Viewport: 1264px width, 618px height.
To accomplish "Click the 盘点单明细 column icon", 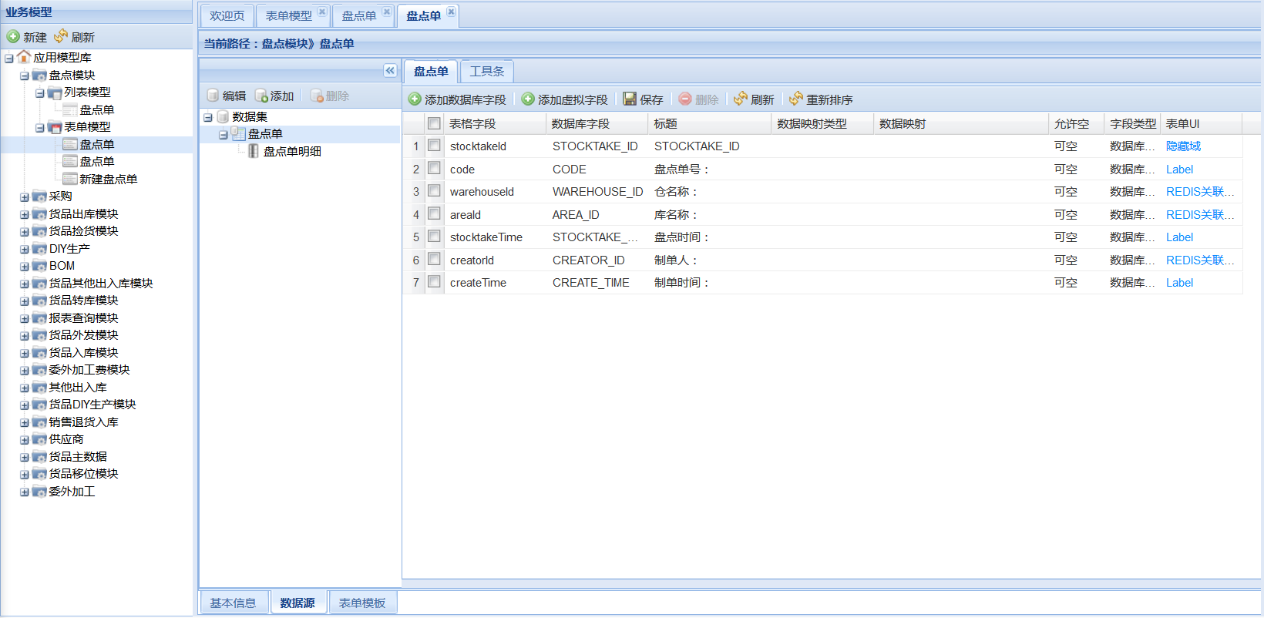I will [x=254, y=151].
